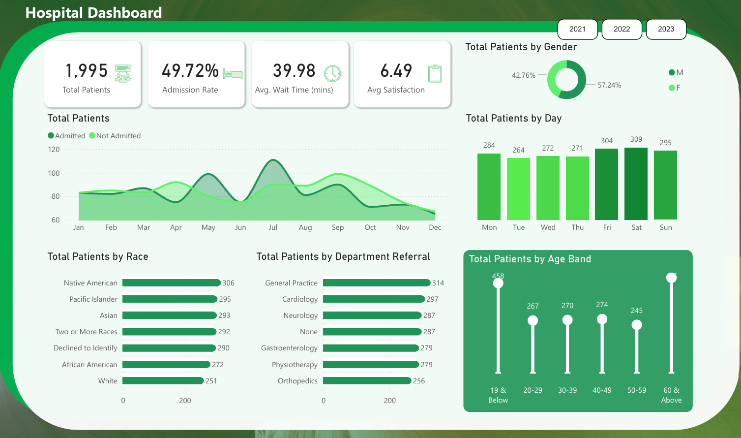The width and height of the screenshot is (741, 438).
Task: Click the Total Patients group icon
Action: click(x=123, y=73)
